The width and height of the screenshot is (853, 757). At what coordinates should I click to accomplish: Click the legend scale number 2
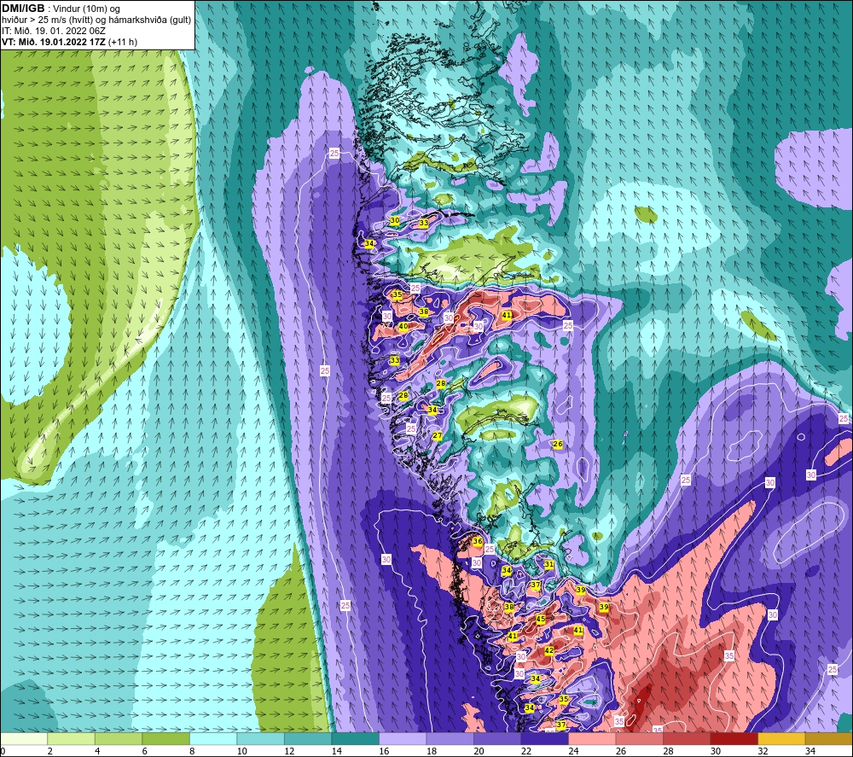pos(50,752)
